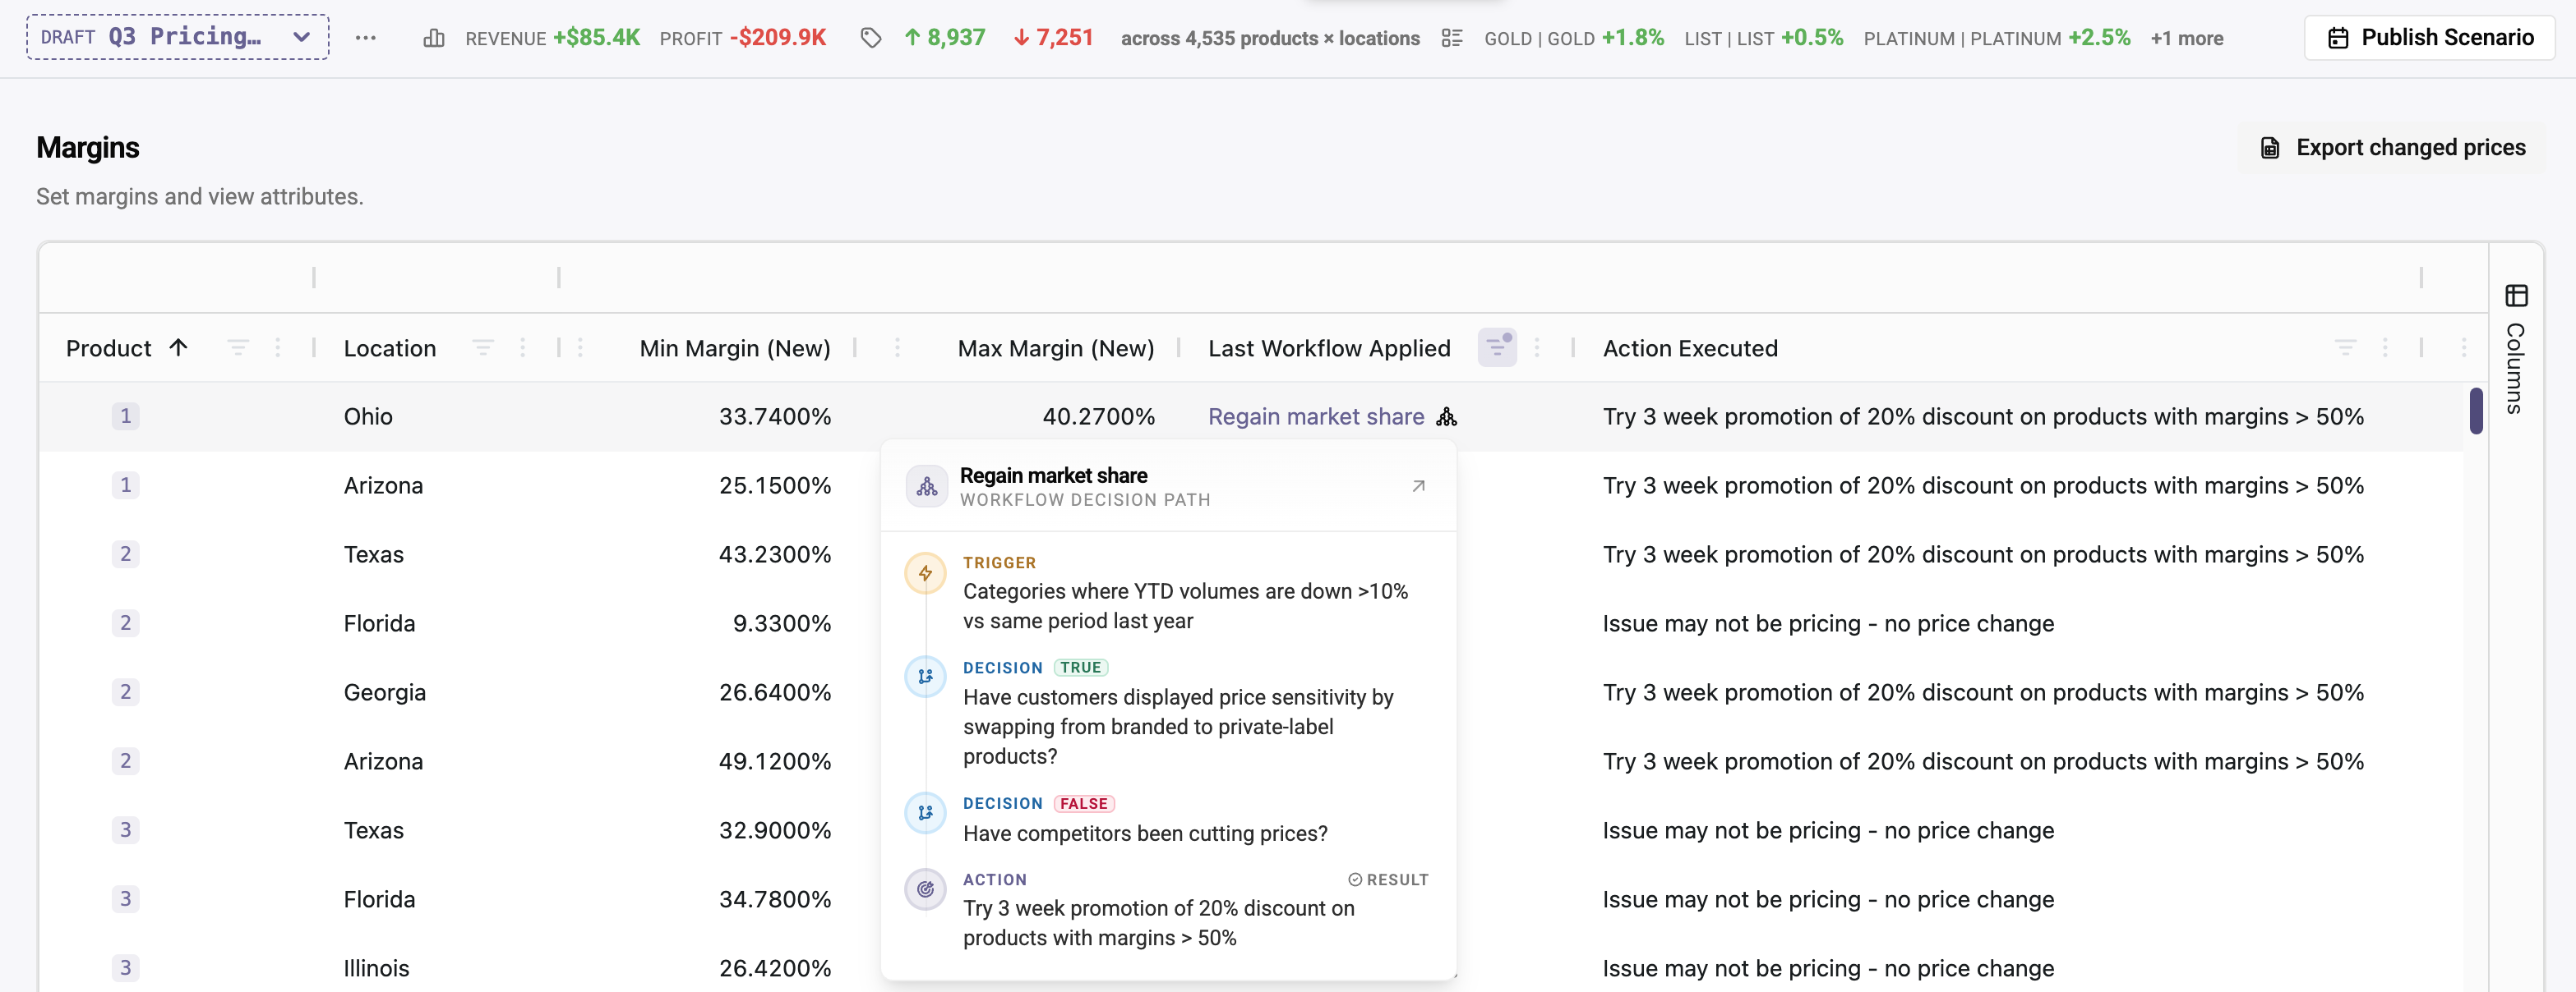
Task: Click the workflow popup header icon
Action: pyautogui.click(x=927, y=486)
